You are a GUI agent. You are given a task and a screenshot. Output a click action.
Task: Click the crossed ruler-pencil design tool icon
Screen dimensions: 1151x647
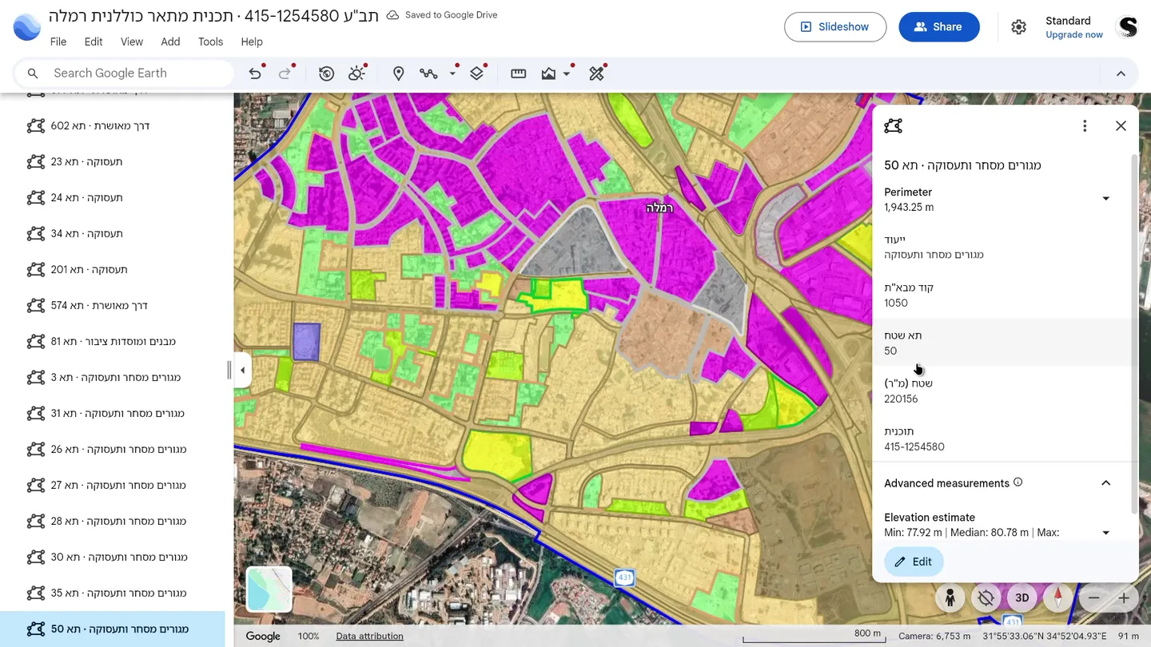point(596,73)
